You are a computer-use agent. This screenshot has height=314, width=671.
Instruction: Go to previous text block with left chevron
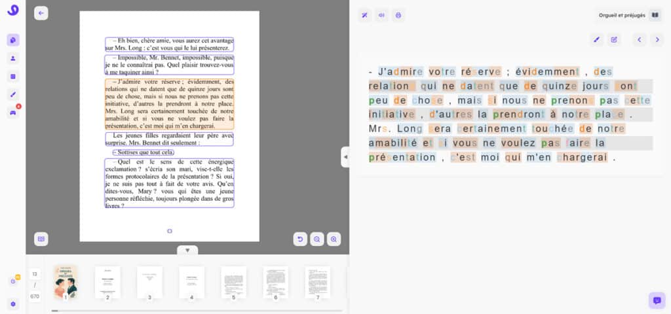point(640,40)
